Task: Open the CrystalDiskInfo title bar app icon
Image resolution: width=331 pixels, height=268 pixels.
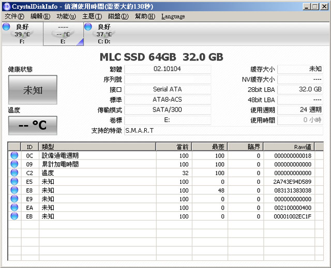Action: point(6,6)
